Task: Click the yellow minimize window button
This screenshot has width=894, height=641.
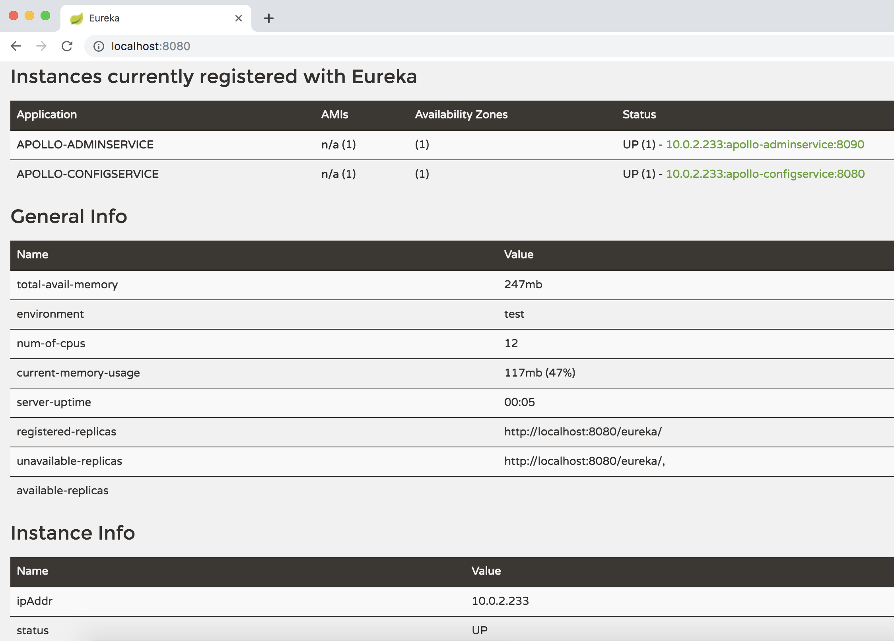Action: pos(29,16)
